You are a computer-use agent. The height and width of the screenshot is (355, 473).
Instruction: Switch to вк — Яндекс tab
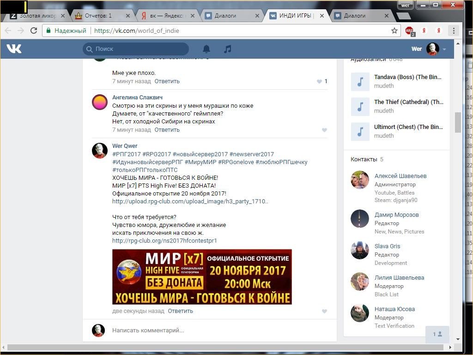point(163,16)
